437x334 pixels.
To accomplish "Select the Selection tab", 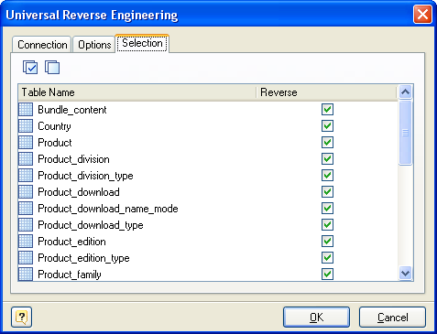I will 142,43.
